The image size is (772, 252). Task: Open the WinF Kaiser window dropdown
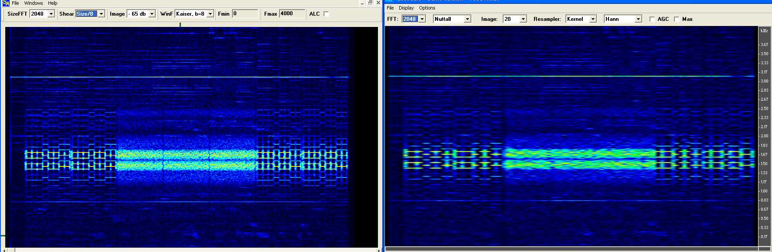point(210,14)
